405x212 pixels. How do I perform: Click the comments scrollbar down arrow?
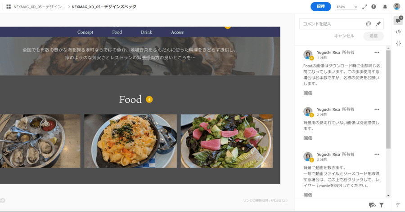click(388, 195)
